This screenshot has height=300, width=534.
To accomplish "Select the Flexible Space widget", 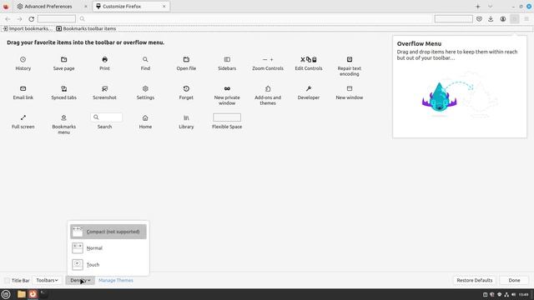I will point(227,117).
